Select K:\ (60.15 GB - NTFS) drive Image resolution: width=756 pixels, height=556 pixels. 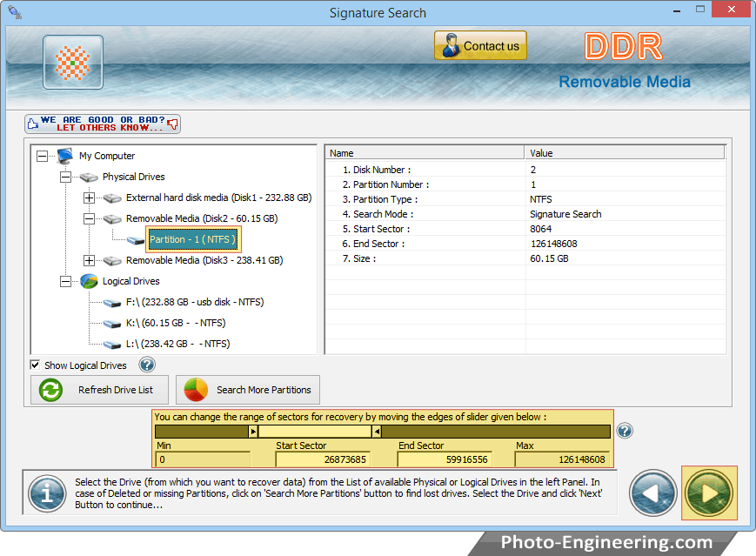point(176,323)
